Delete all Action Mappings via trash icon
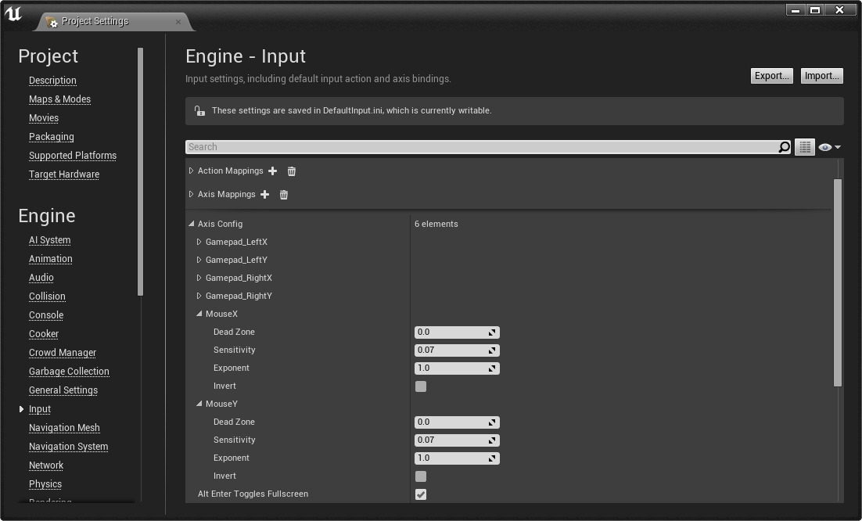 pos(292,171)
